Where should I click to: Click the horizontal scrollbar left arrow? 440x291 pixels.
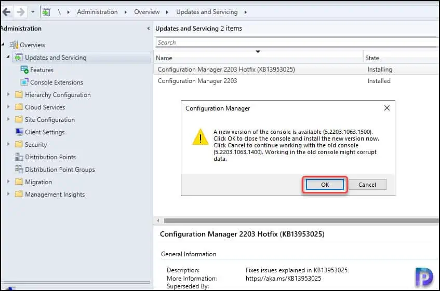pos(158,220)
